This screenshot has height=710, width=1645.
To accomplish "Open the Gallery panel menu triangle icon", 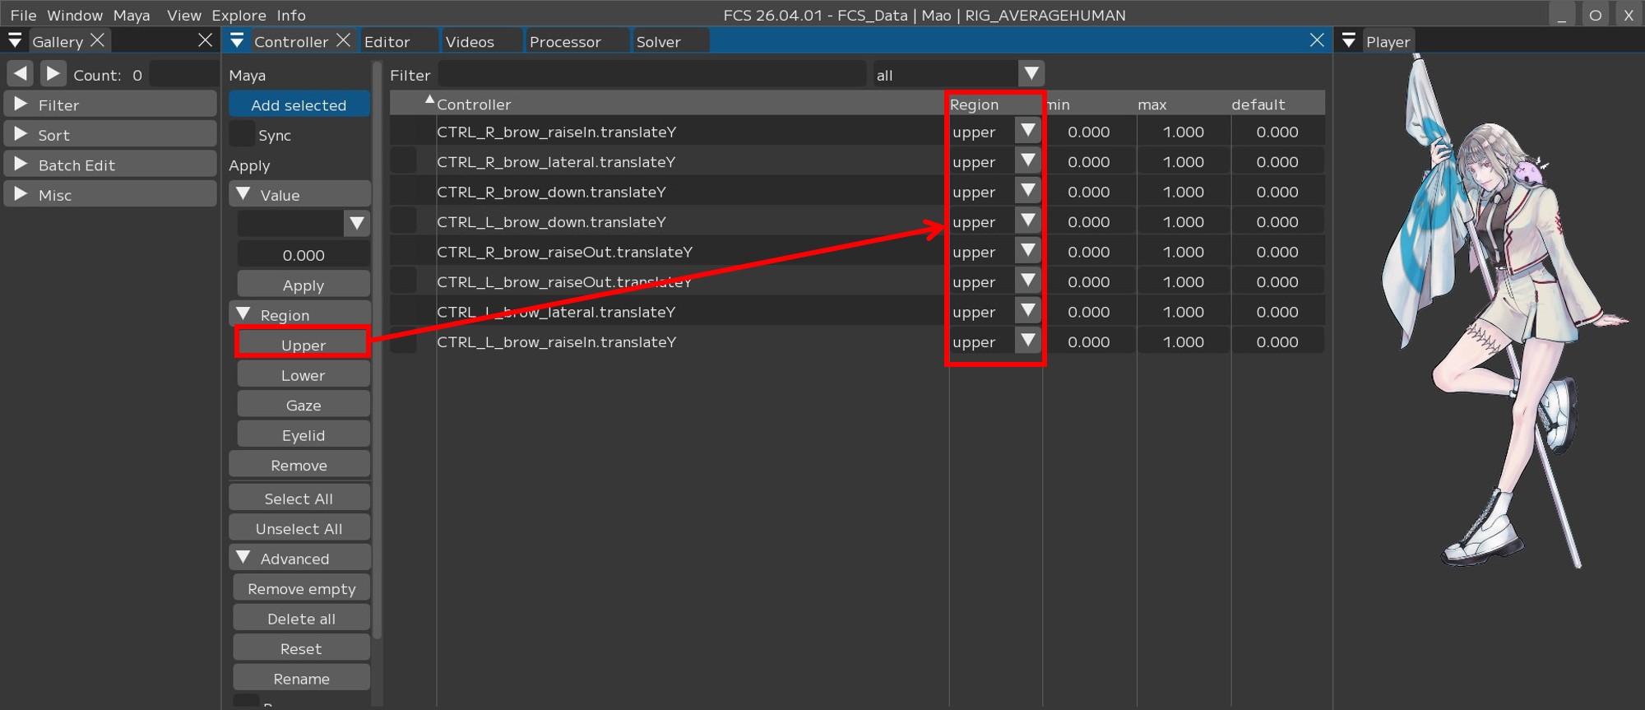I will click(15, 41).
